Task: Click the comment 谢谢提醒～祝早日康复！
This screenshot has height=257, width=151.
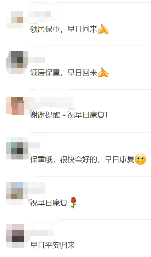Action: click(x=69, y=115)
